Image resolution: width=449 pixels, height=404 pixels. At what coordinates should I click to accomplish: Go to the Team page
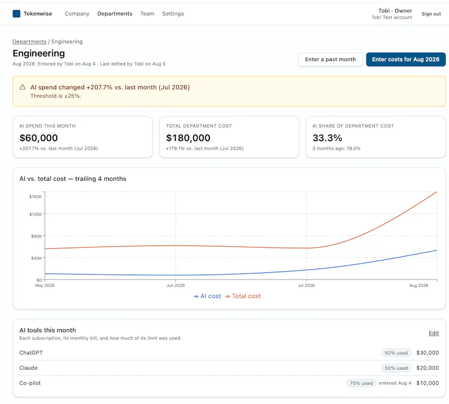click(147, 13)
